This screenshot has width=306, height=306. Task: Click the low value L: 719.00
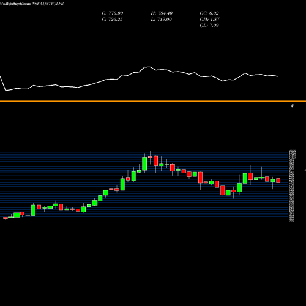(x=161, y=20)
